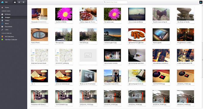Viewport: 203px width, 109px height.
Task: Open the 'Circo romano de Mérida' photo
Action: point(137,14)
